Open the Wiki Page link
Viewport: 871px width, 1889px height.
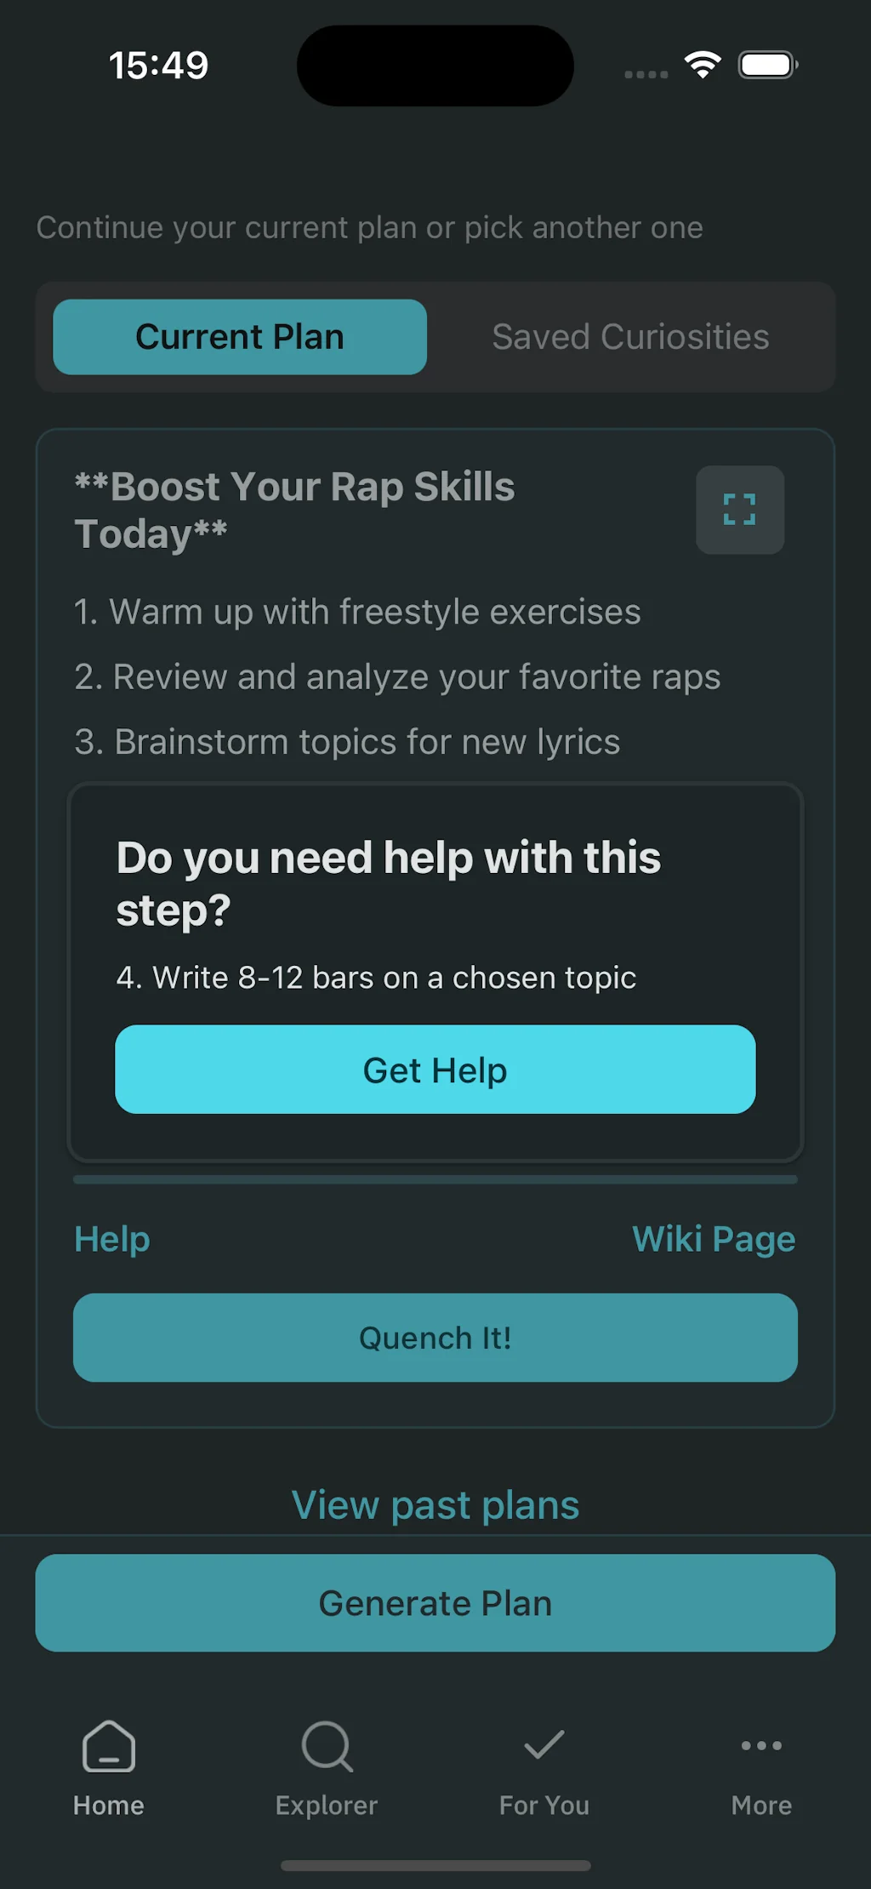(714, 1239)
